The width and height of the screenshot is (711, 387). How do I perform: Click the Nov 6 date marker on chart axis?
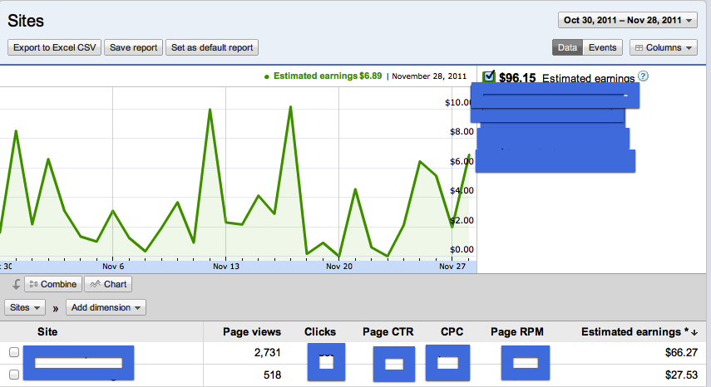(113, 267)
